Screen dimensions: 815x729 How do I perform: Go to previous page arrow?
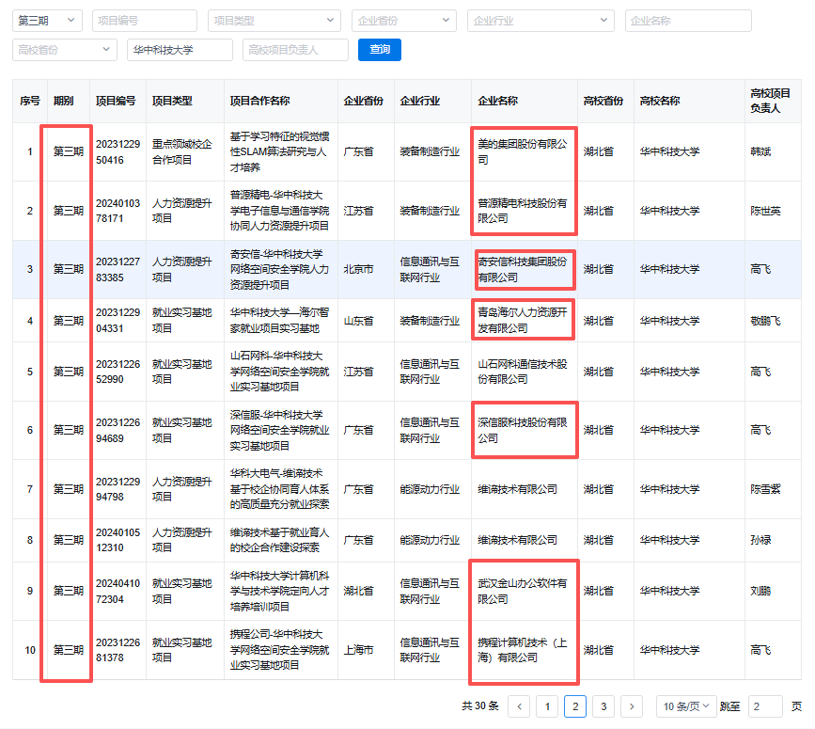tap(519, 706)
